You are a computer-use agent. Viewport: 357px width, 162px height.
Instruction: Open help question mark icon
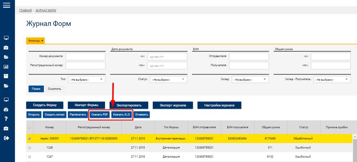pyautogui.click(x=6, y=119)
